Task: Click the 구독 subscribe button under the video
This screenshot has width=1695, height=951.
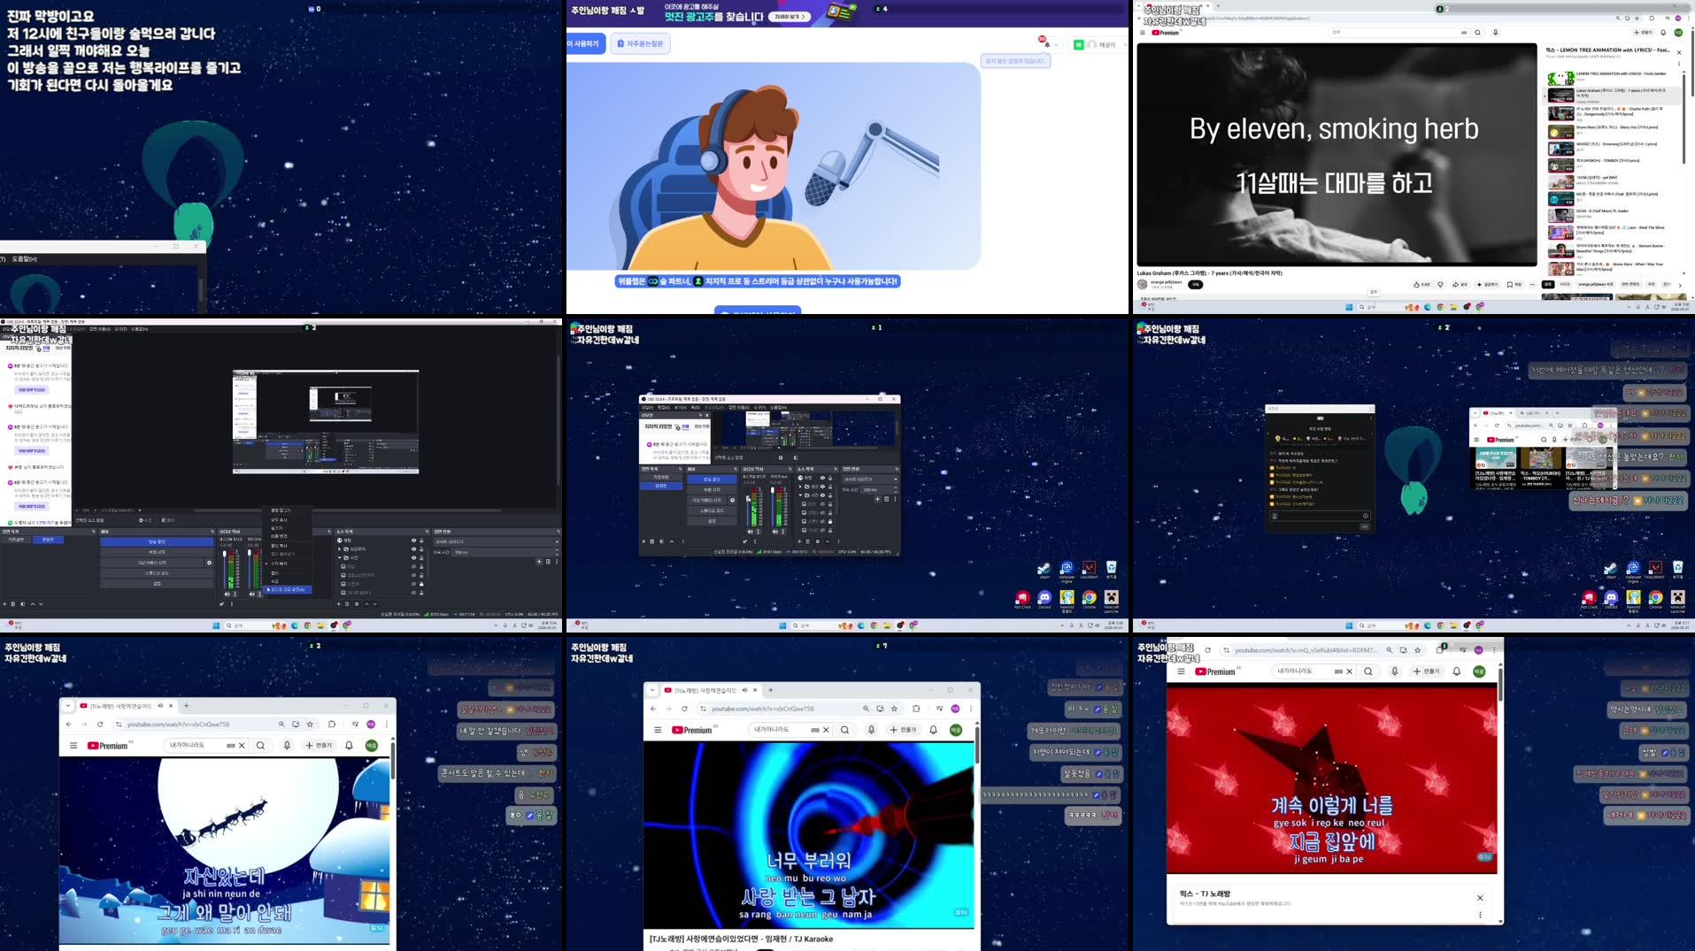Action: [x=1196, y=285]
